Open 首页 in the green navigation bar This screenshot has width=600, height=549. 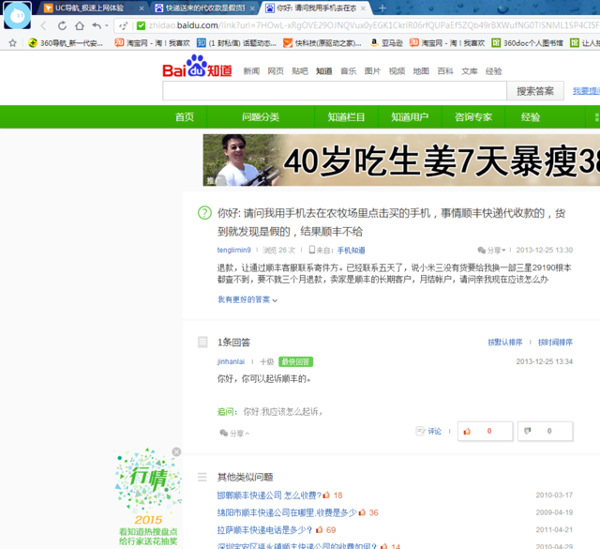(x=185, y=117)
